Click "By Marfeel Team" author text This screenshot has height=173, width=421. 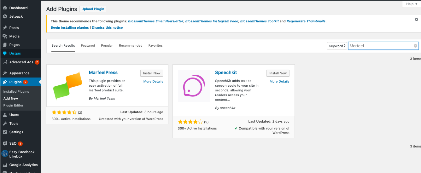[102, 98]
